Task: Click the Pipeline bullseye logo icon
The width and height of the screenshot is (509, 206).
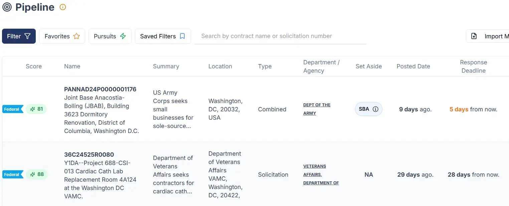Action: 7,7
